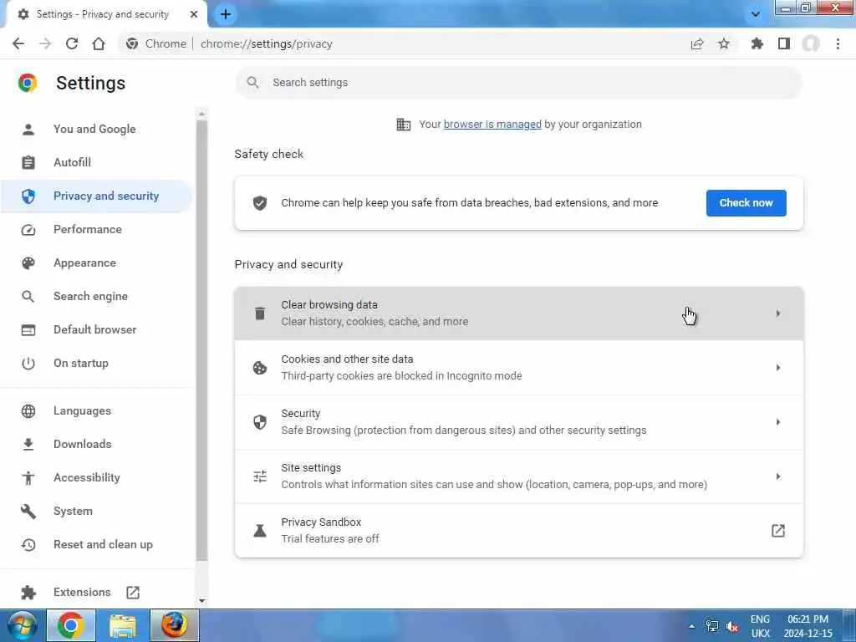Open the Windows Start button
Viewport: 856px width, 642px height.
point(22,625)
